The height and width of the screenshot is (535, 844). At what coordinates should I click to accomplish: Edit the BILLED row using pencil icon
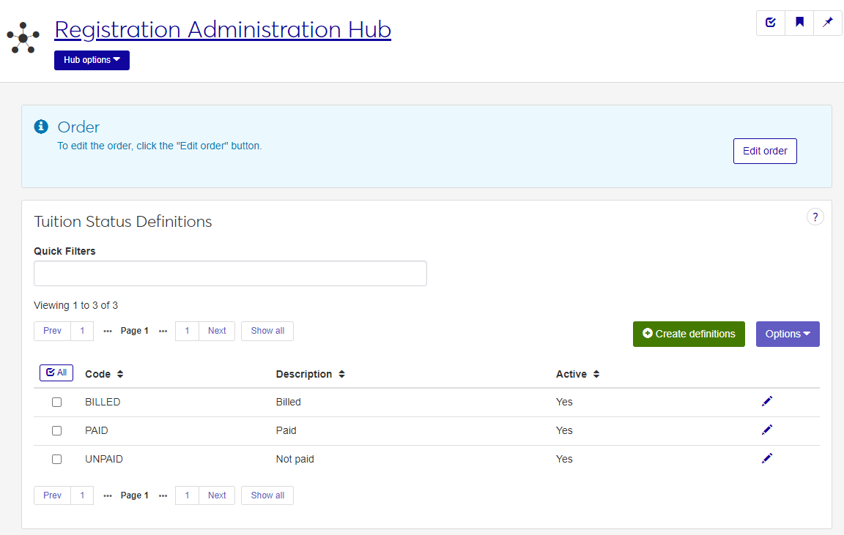767,401
